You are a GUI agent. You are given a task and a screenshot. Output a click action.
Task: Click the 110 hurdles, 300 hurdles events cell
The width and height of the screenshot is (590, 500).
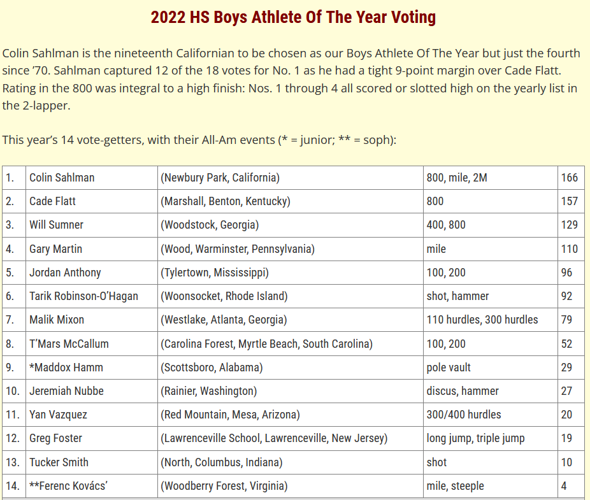pos(491,320)
